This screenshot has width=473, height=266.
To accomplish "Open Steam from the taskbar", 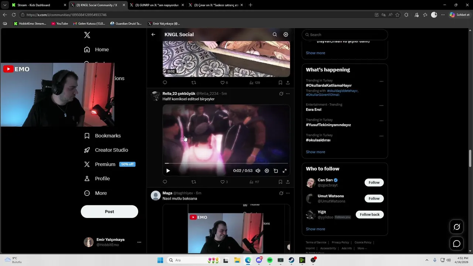I will click(x=292, y=260).
